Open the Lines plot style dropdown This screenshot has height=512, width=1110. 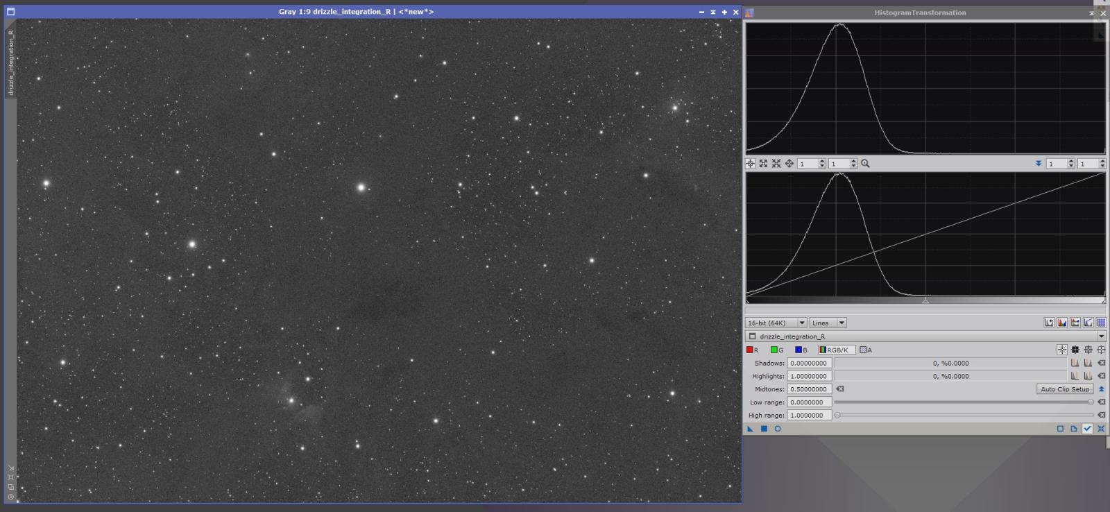pyautogui.click(x=828, y=323)
